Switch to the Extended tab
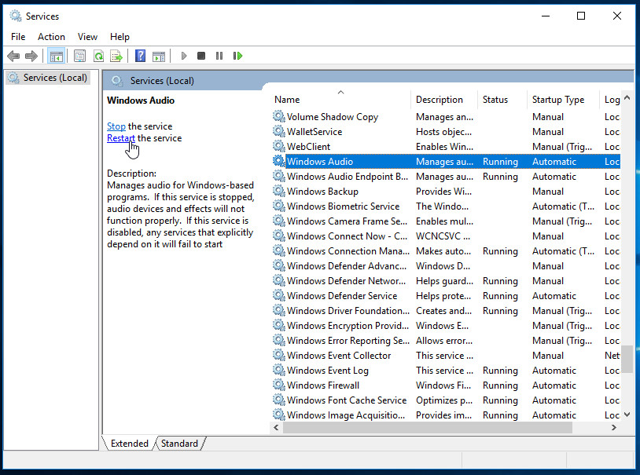Image resolution: width=640 pixels, height=475 pixels. (x=130, y=443)
